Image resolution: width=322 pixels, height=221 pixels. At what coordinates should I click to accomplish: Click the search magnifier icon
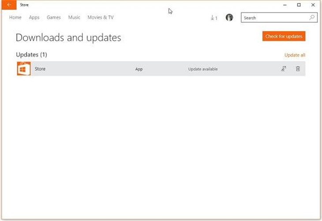312,18
